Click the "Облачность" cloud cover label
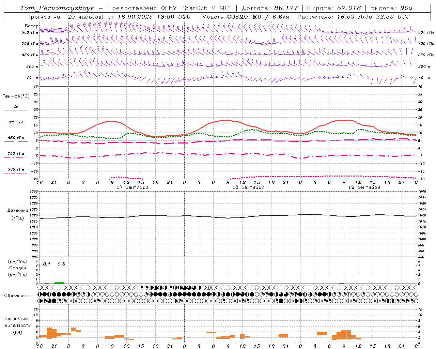 pos(17,296)
